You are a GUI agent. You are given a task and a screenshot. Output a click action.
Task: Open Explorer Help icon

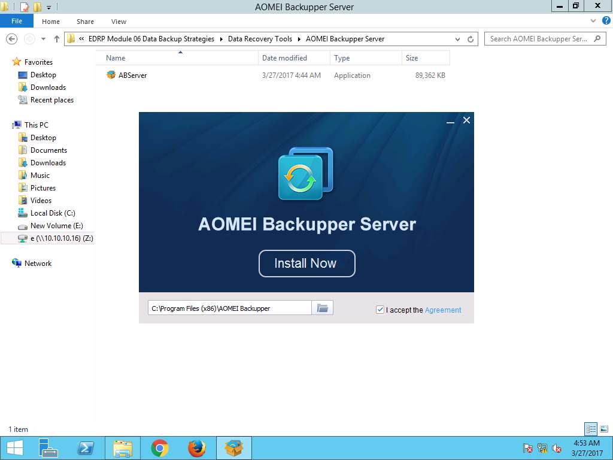click(x=606, y=21)
